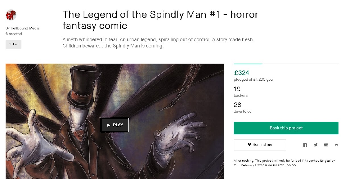Share the project via email envelope icon
This screenshot has height=179, width=341.
click(x=326, y=145)
